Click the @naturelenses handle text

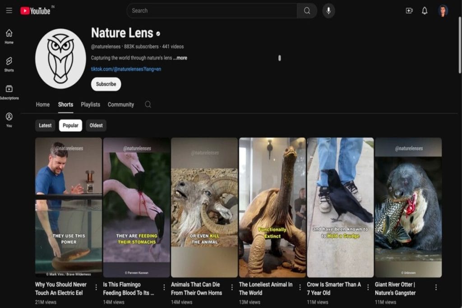106,46
